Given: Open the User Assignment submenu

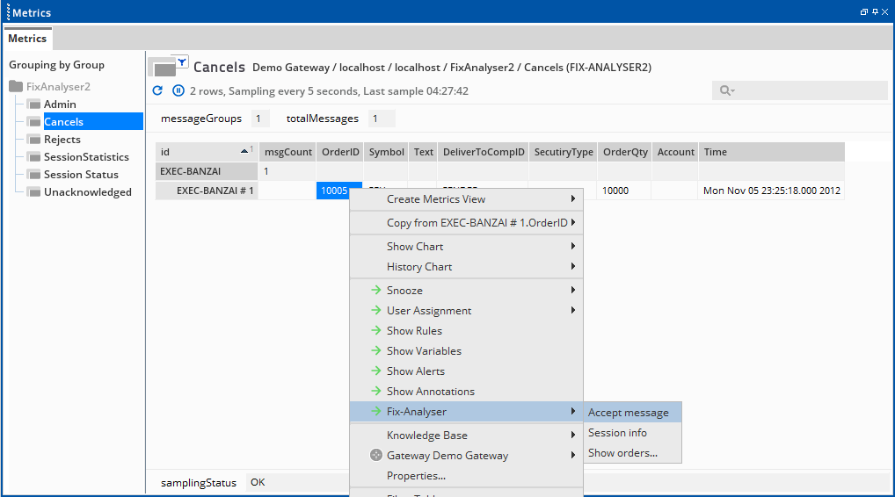Looking at the screenshot, I should 466,311.
